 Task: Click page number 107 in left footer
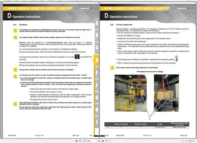pos(91,135)
